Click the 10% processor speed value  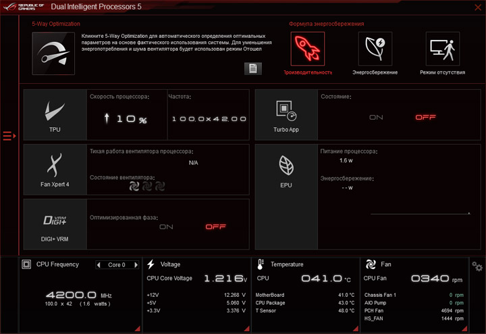click(x=126, y=119)
